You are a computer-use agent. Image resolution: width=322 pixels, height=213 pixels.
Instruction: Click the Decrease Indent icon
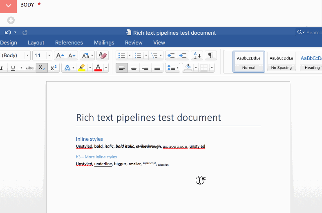tap(171, 55)
